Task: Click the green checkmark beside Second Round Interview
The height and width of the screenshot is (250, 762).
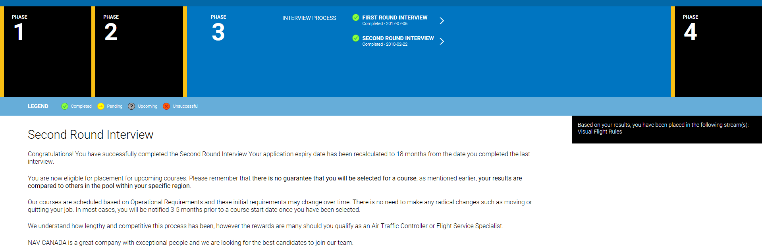Action: tap(356, 38)
